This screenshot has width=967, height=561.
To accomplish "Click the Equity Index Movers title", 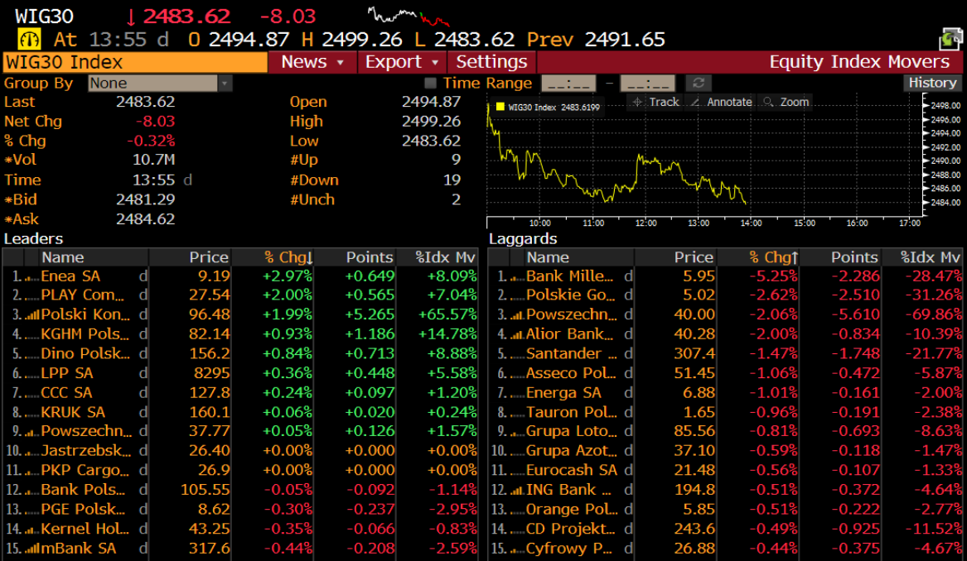I will [x=859, y=62].
